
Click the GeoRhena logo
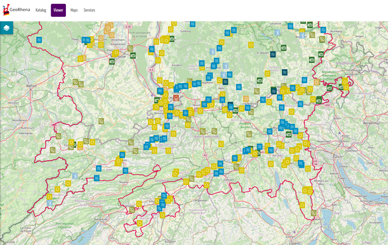click(x=16, y=10)
